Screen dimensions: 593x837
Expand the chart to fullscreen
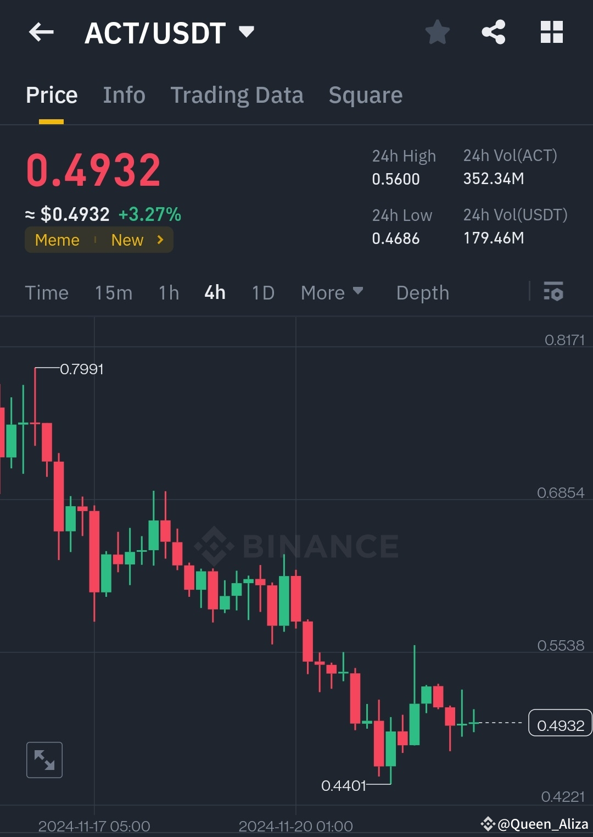click(x=44, y=760)
